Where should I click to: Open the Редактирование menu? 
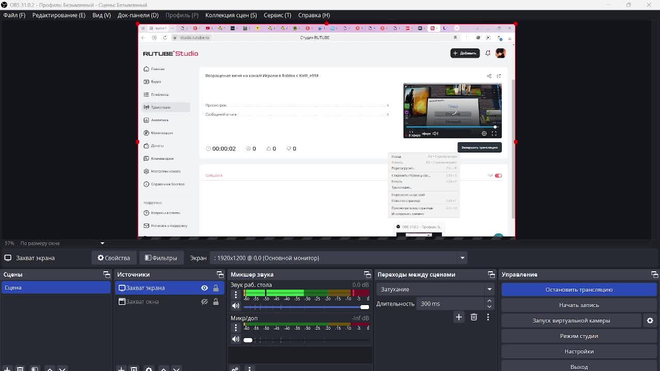(59, 15)
